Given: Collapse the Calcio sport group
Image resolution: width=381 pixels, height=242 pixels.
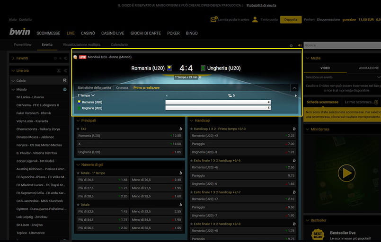Looking at the screenshot, I should tap(13, 80).
